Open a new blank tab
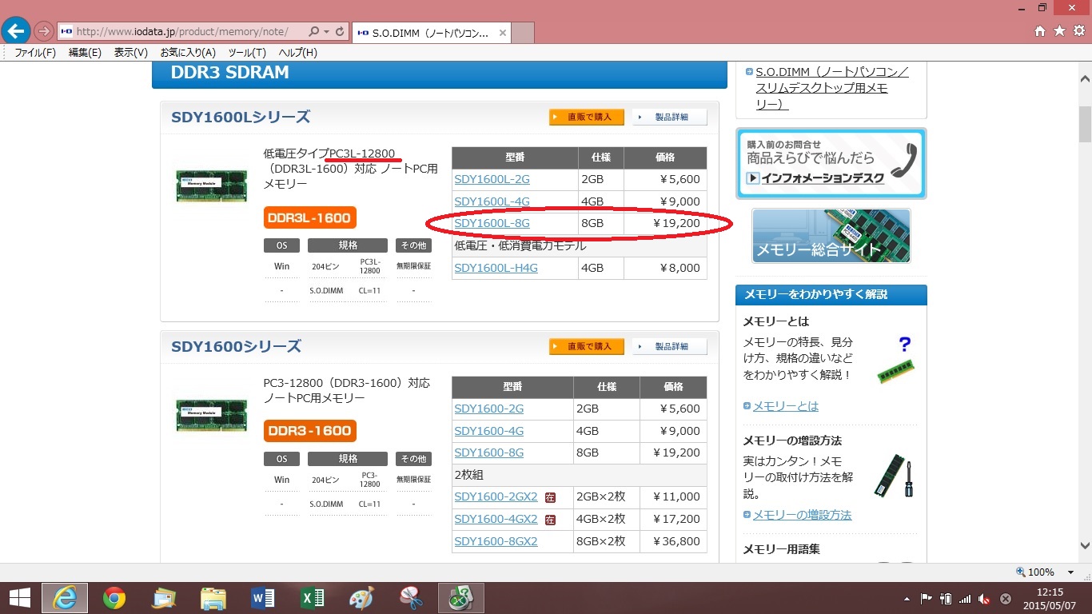 (522, 33)
